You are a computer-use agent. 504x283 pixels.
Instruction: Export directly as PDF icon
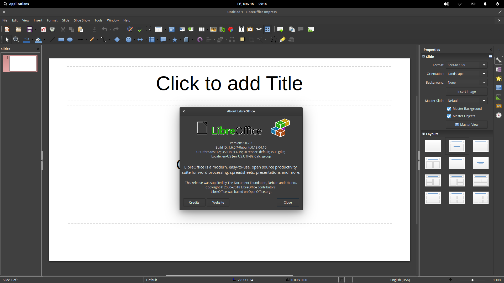tap(44, 29)
